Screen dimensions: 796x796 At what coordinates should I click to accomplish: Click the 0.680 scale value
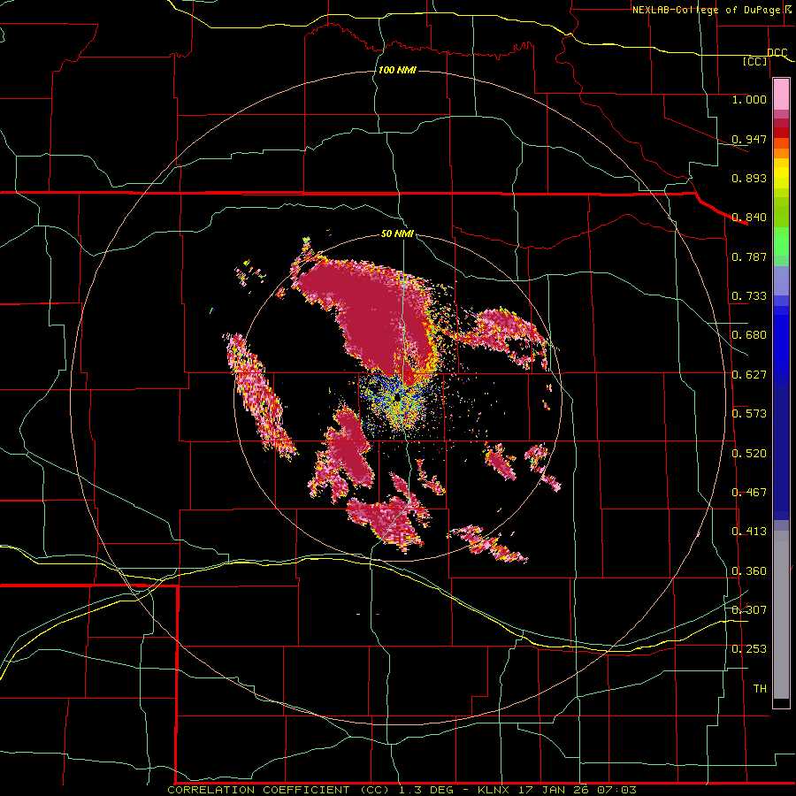749,335
